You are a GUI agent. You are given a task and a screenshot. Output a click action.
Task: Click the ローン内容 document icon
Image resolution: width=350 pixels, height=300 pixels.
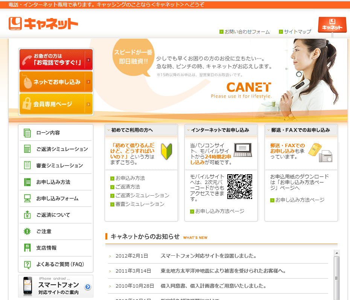(27, 133)
